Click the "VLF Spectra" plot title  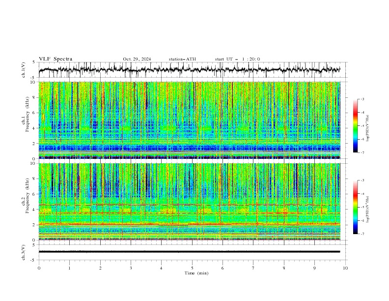(56, 59)
